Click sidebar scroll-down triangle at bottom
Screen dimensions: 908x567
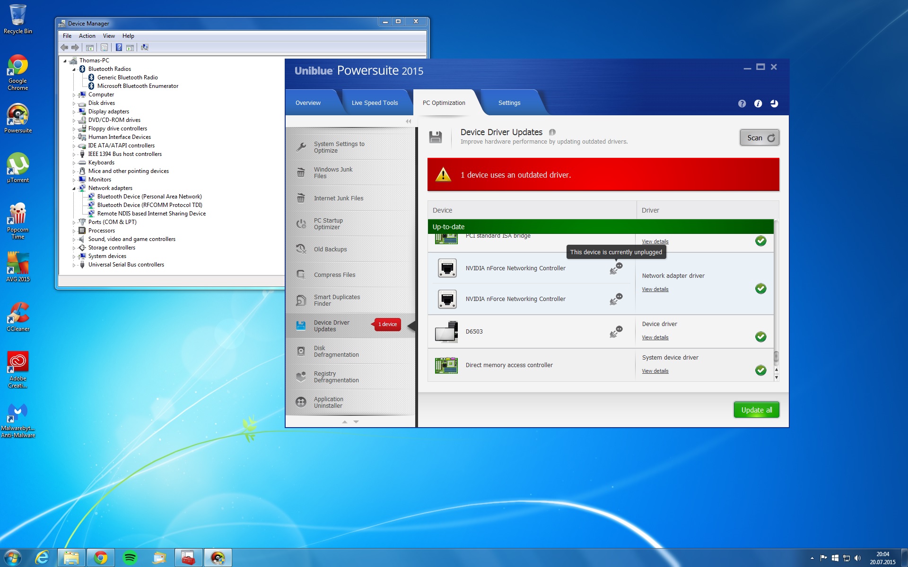pyautogui.click(x=356, y=421)
